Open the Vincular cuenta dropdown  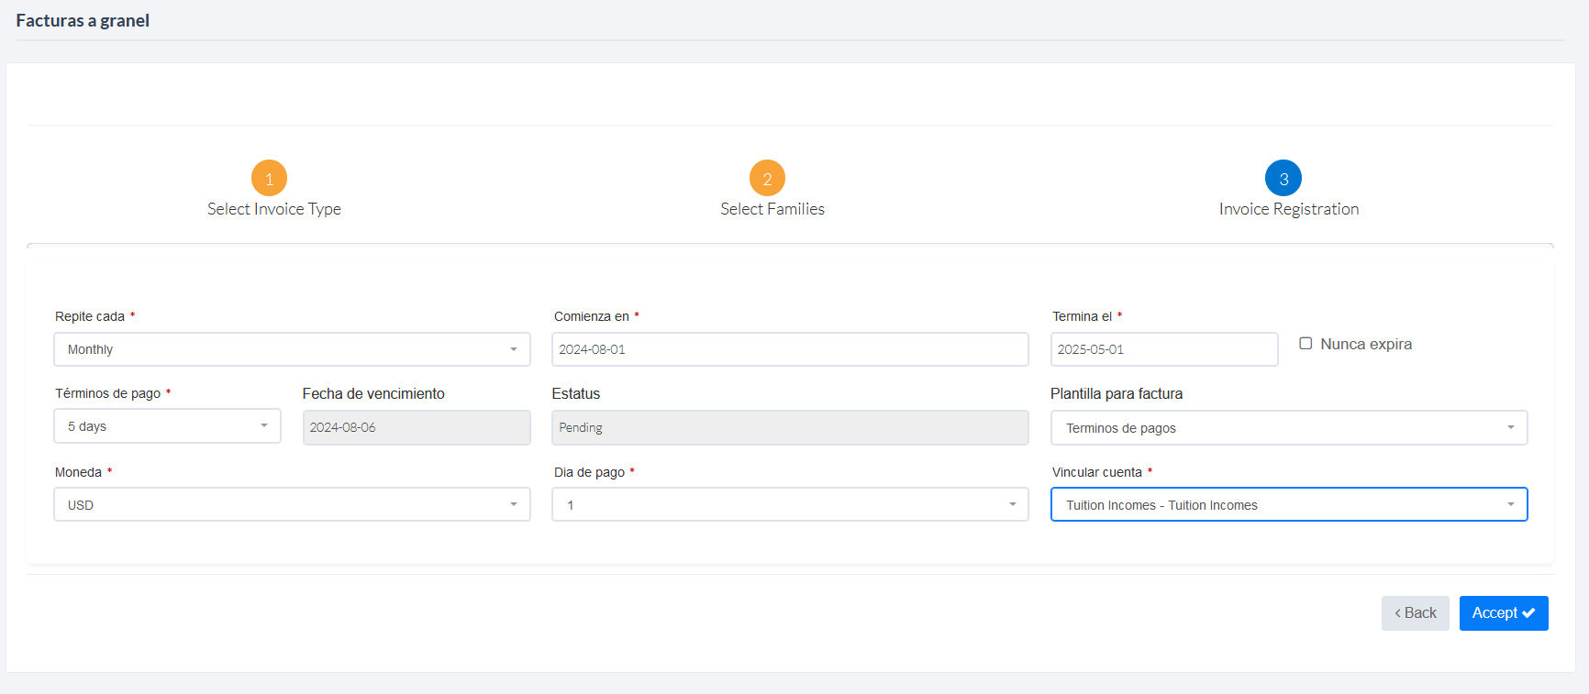click(x=1288, y=505)
